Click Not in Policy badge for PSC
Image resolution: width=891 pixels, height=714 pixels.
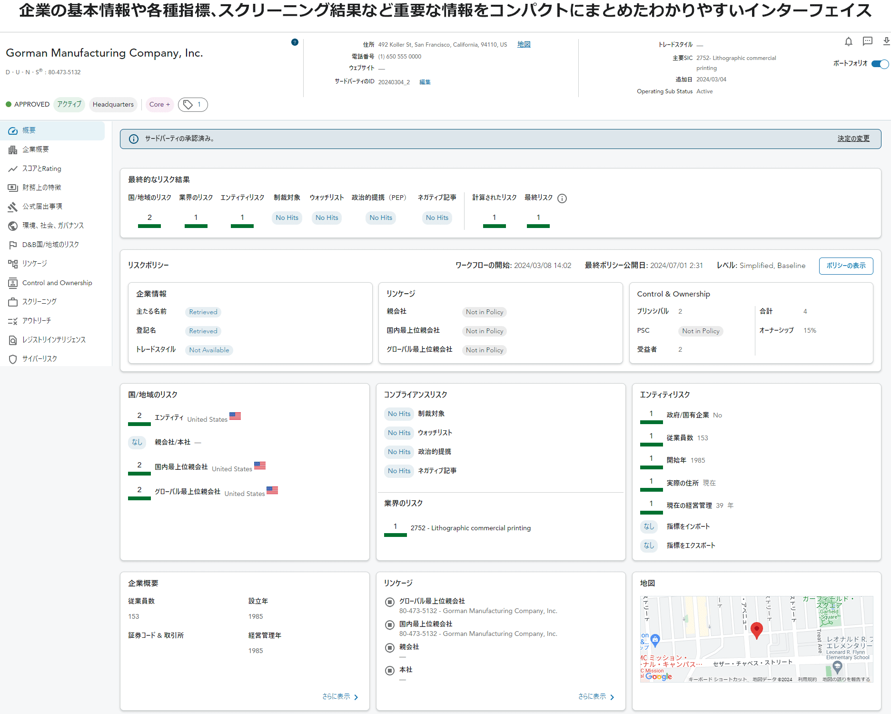pyautogui.click(x=701, y=331)
